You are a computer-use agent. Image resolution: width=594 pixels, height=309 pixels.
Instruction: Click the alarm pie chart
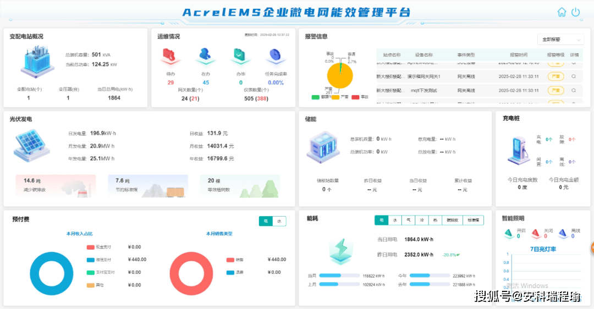coord(340,76)
